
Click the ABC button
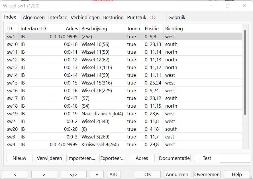[114, 174]
